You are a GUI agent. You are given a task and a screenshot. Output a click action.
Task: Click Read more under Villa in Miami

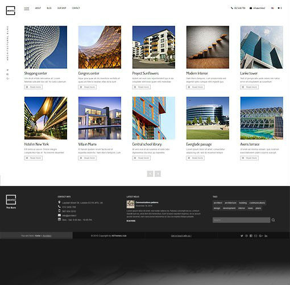coord(88,158)
